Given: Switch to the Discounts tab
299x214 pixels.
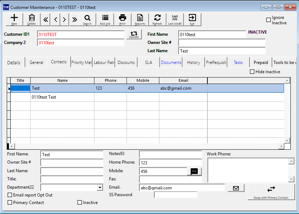Looking at the screenshot, I should coord(126,63).
